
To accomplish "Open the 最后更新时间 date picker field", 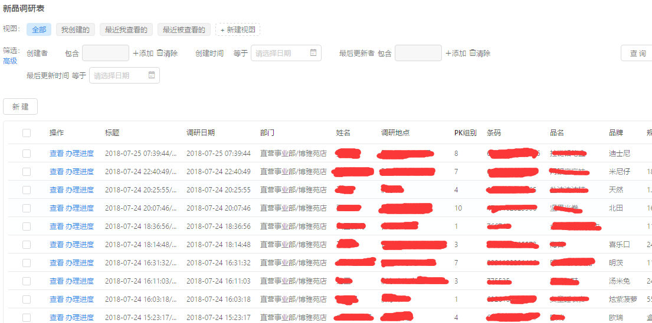I will coord(124,75).
